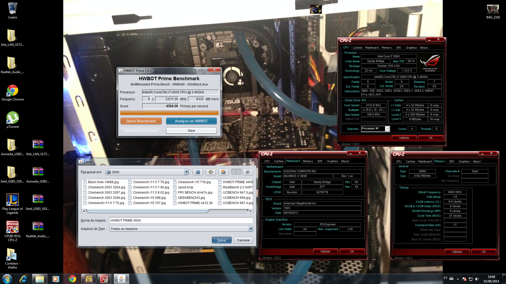
Task: Open Chrome from the taskbar
Action: (72, 279)
